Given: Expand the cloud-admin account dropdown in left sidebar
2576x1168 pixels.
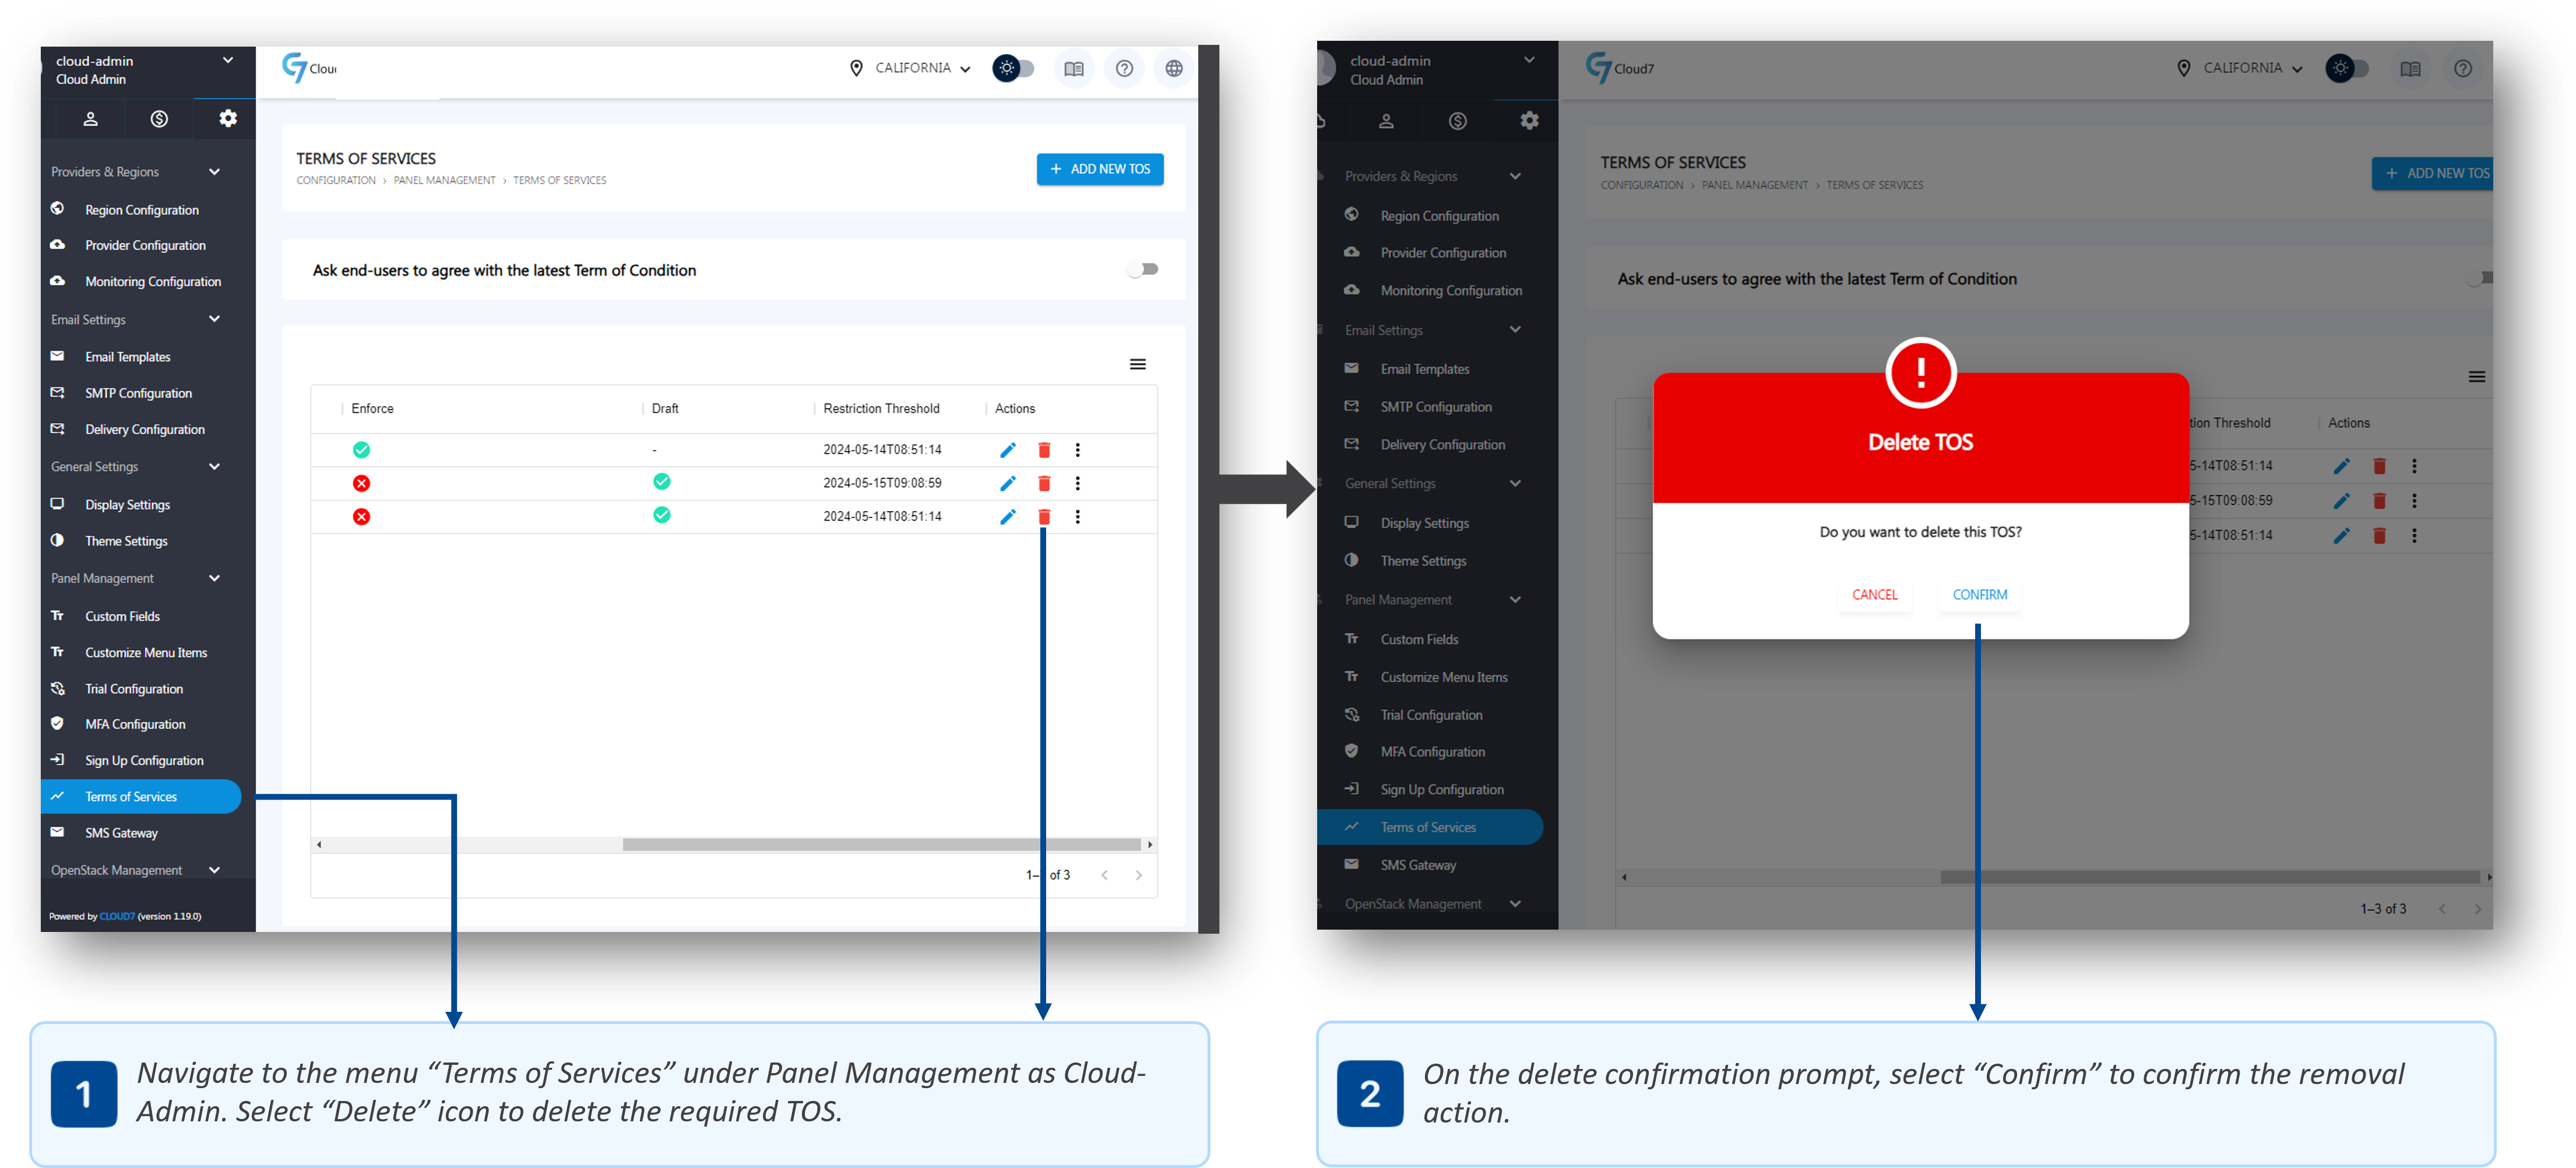Looking at the screenshot, I should coord(228,61).
